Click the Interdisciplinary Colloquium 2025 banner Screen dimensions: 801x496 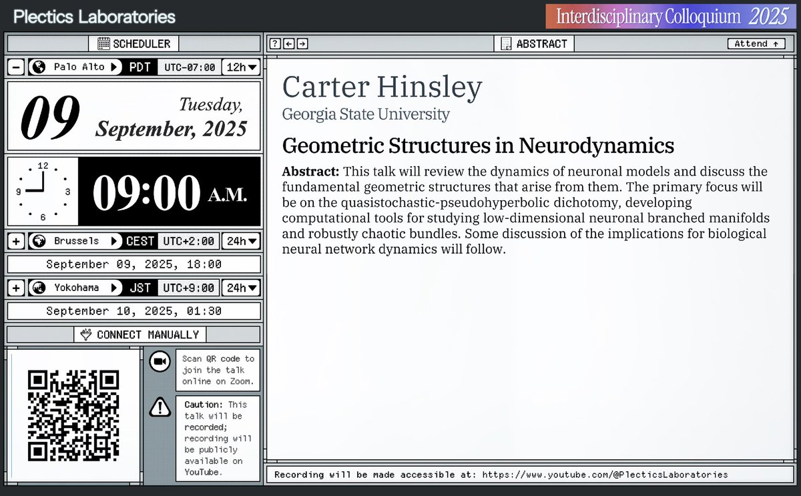pos(670,16)
